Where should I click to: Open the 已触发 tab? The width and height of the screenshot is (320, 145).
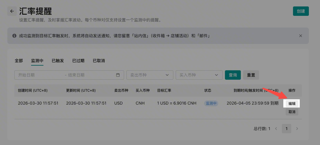coord(58,61)
